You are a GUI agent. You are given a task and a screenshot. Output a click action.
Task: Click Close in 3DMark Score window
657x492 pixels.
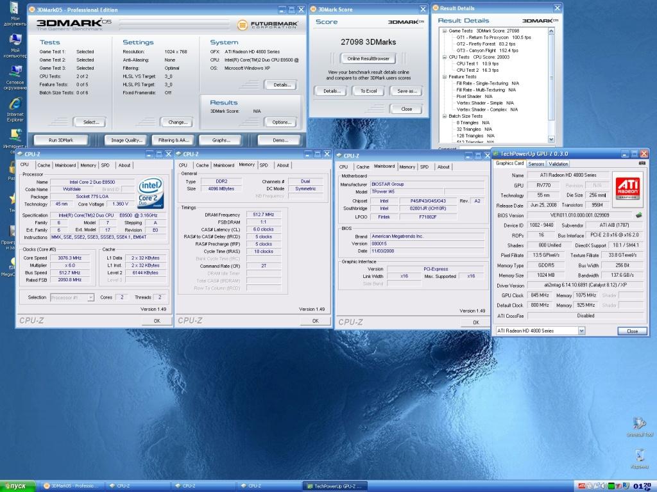tap(406, 109)
